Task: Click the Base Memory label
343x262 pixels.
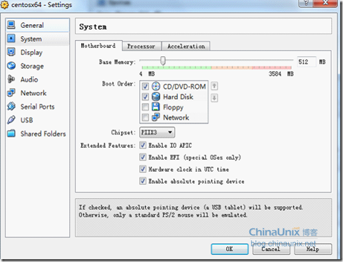Action: [x=117, y=62]
